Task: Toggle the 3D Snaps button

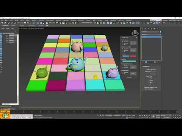Action: pos(67,23)
